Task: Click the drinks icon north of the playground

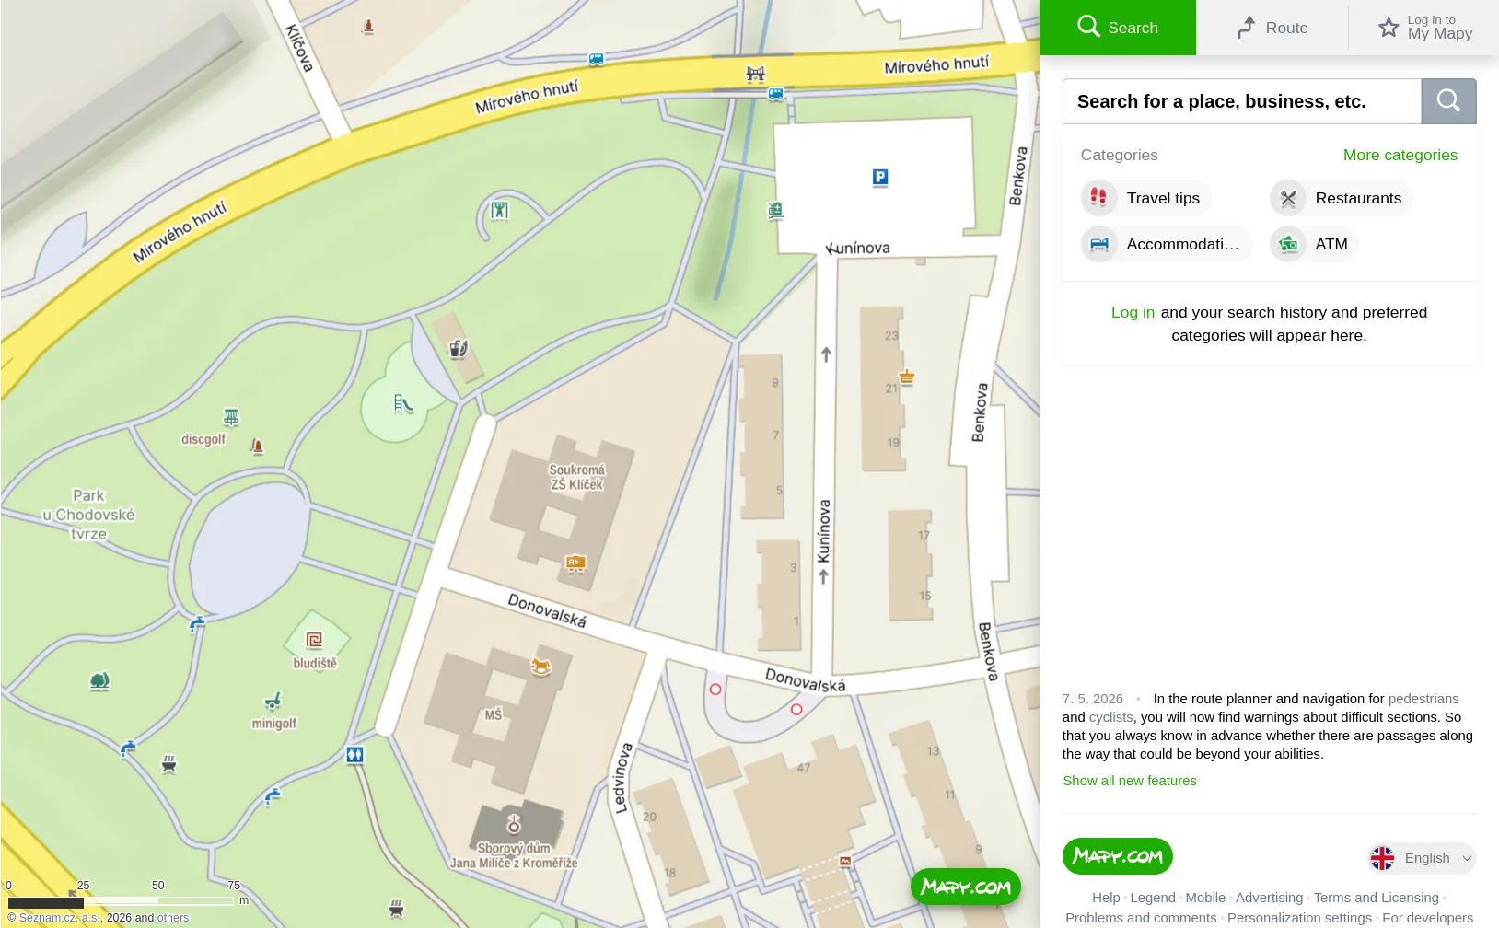Action: [459, 348]
